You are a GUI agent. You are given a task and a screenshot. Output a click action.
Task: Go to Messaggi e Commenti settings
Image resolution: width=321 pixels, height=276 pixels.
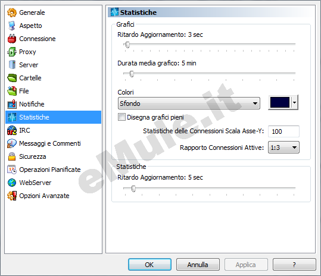(50, 143)
